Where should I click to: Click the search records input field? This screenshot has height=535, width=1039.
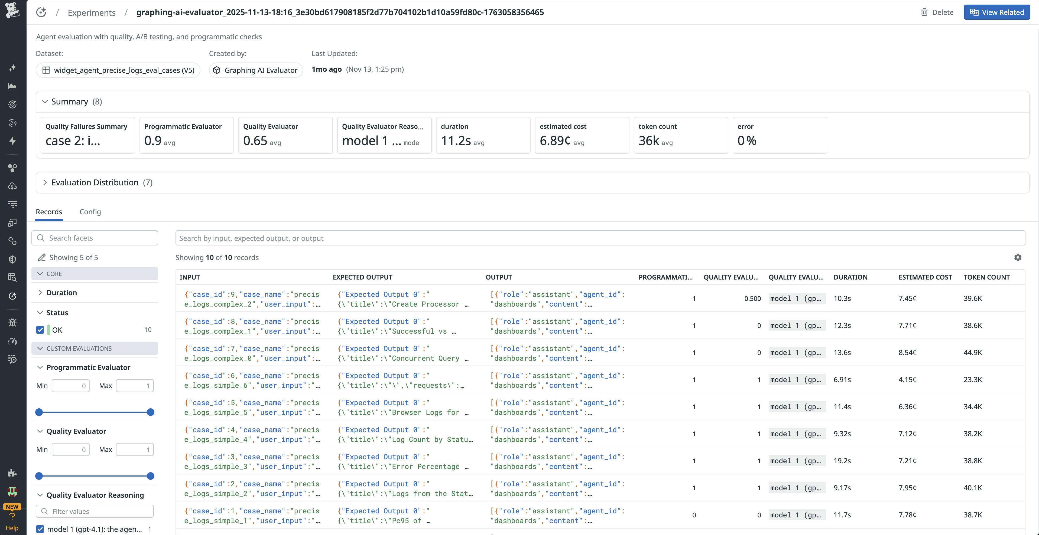(x=600, y=238)
